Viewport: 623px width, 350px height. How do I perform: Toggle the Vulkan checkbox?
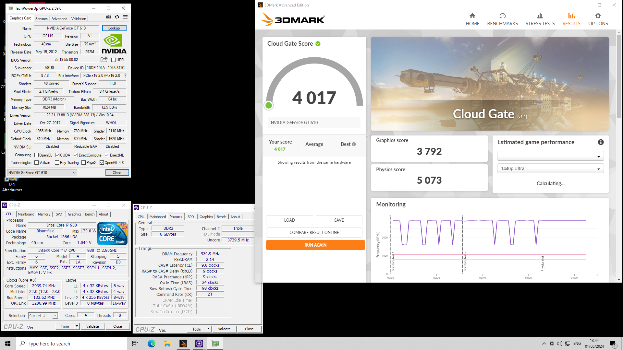(36, 163)
